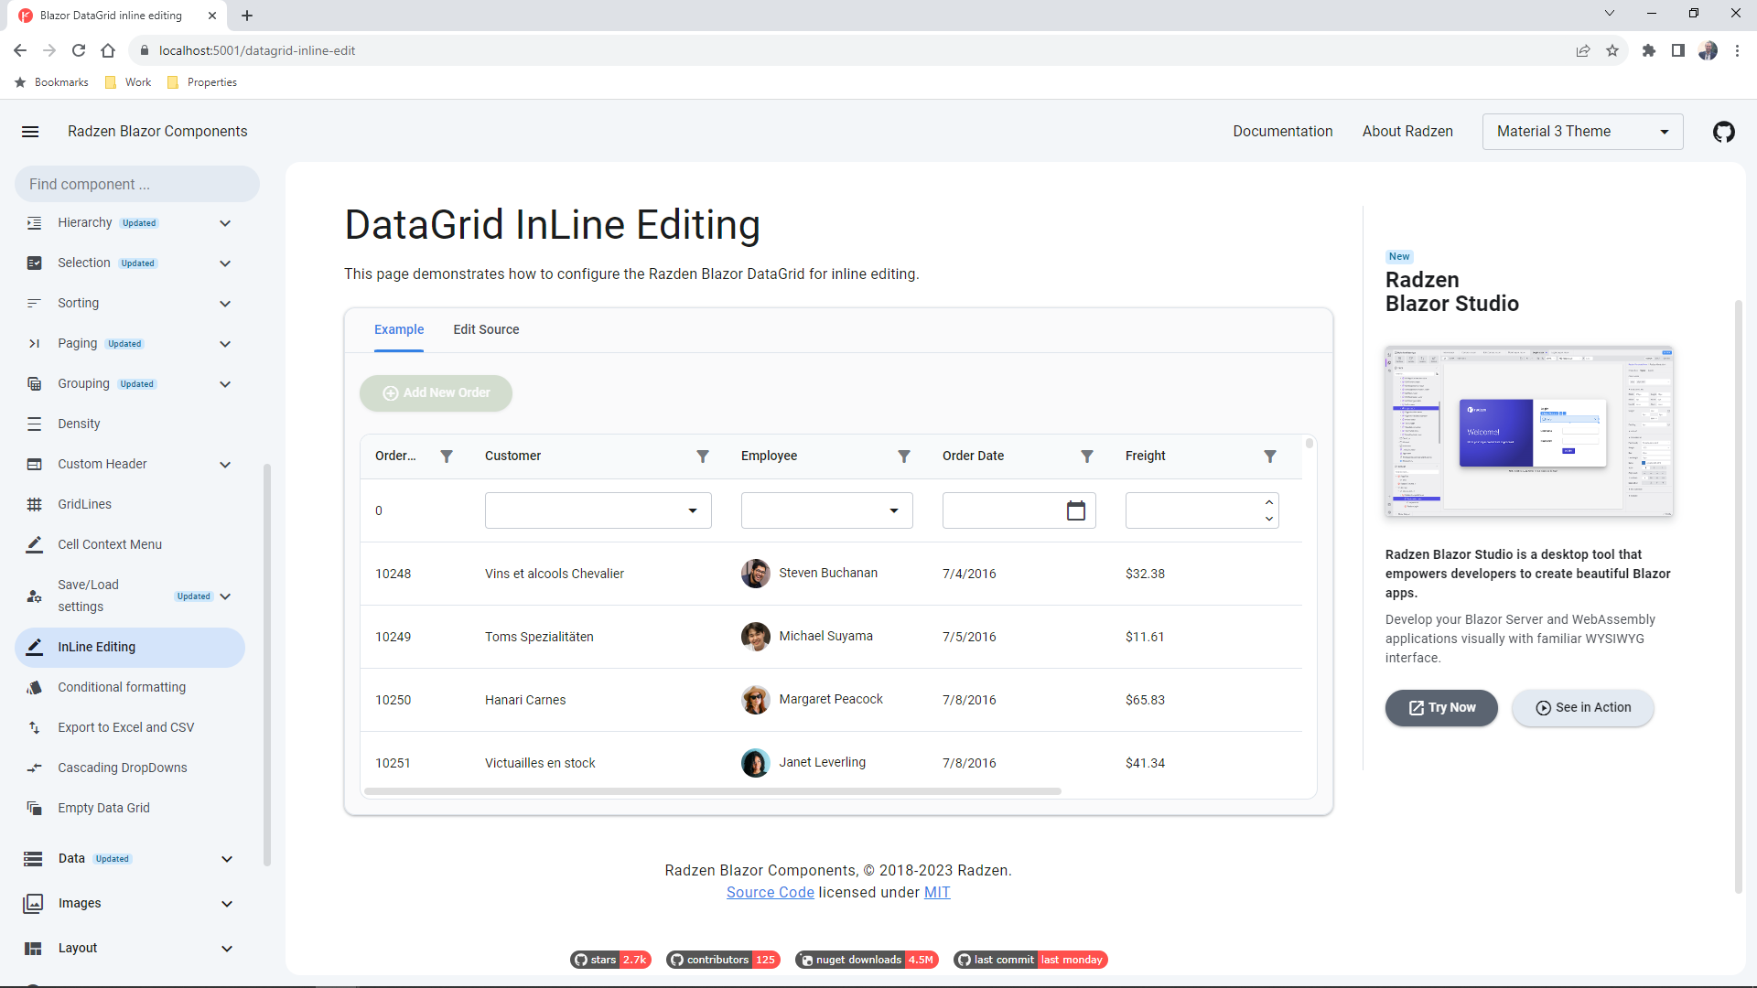The image size is (1757, 988).
Task: Click the Grouping sidebar icon
Action: (34, 384)
